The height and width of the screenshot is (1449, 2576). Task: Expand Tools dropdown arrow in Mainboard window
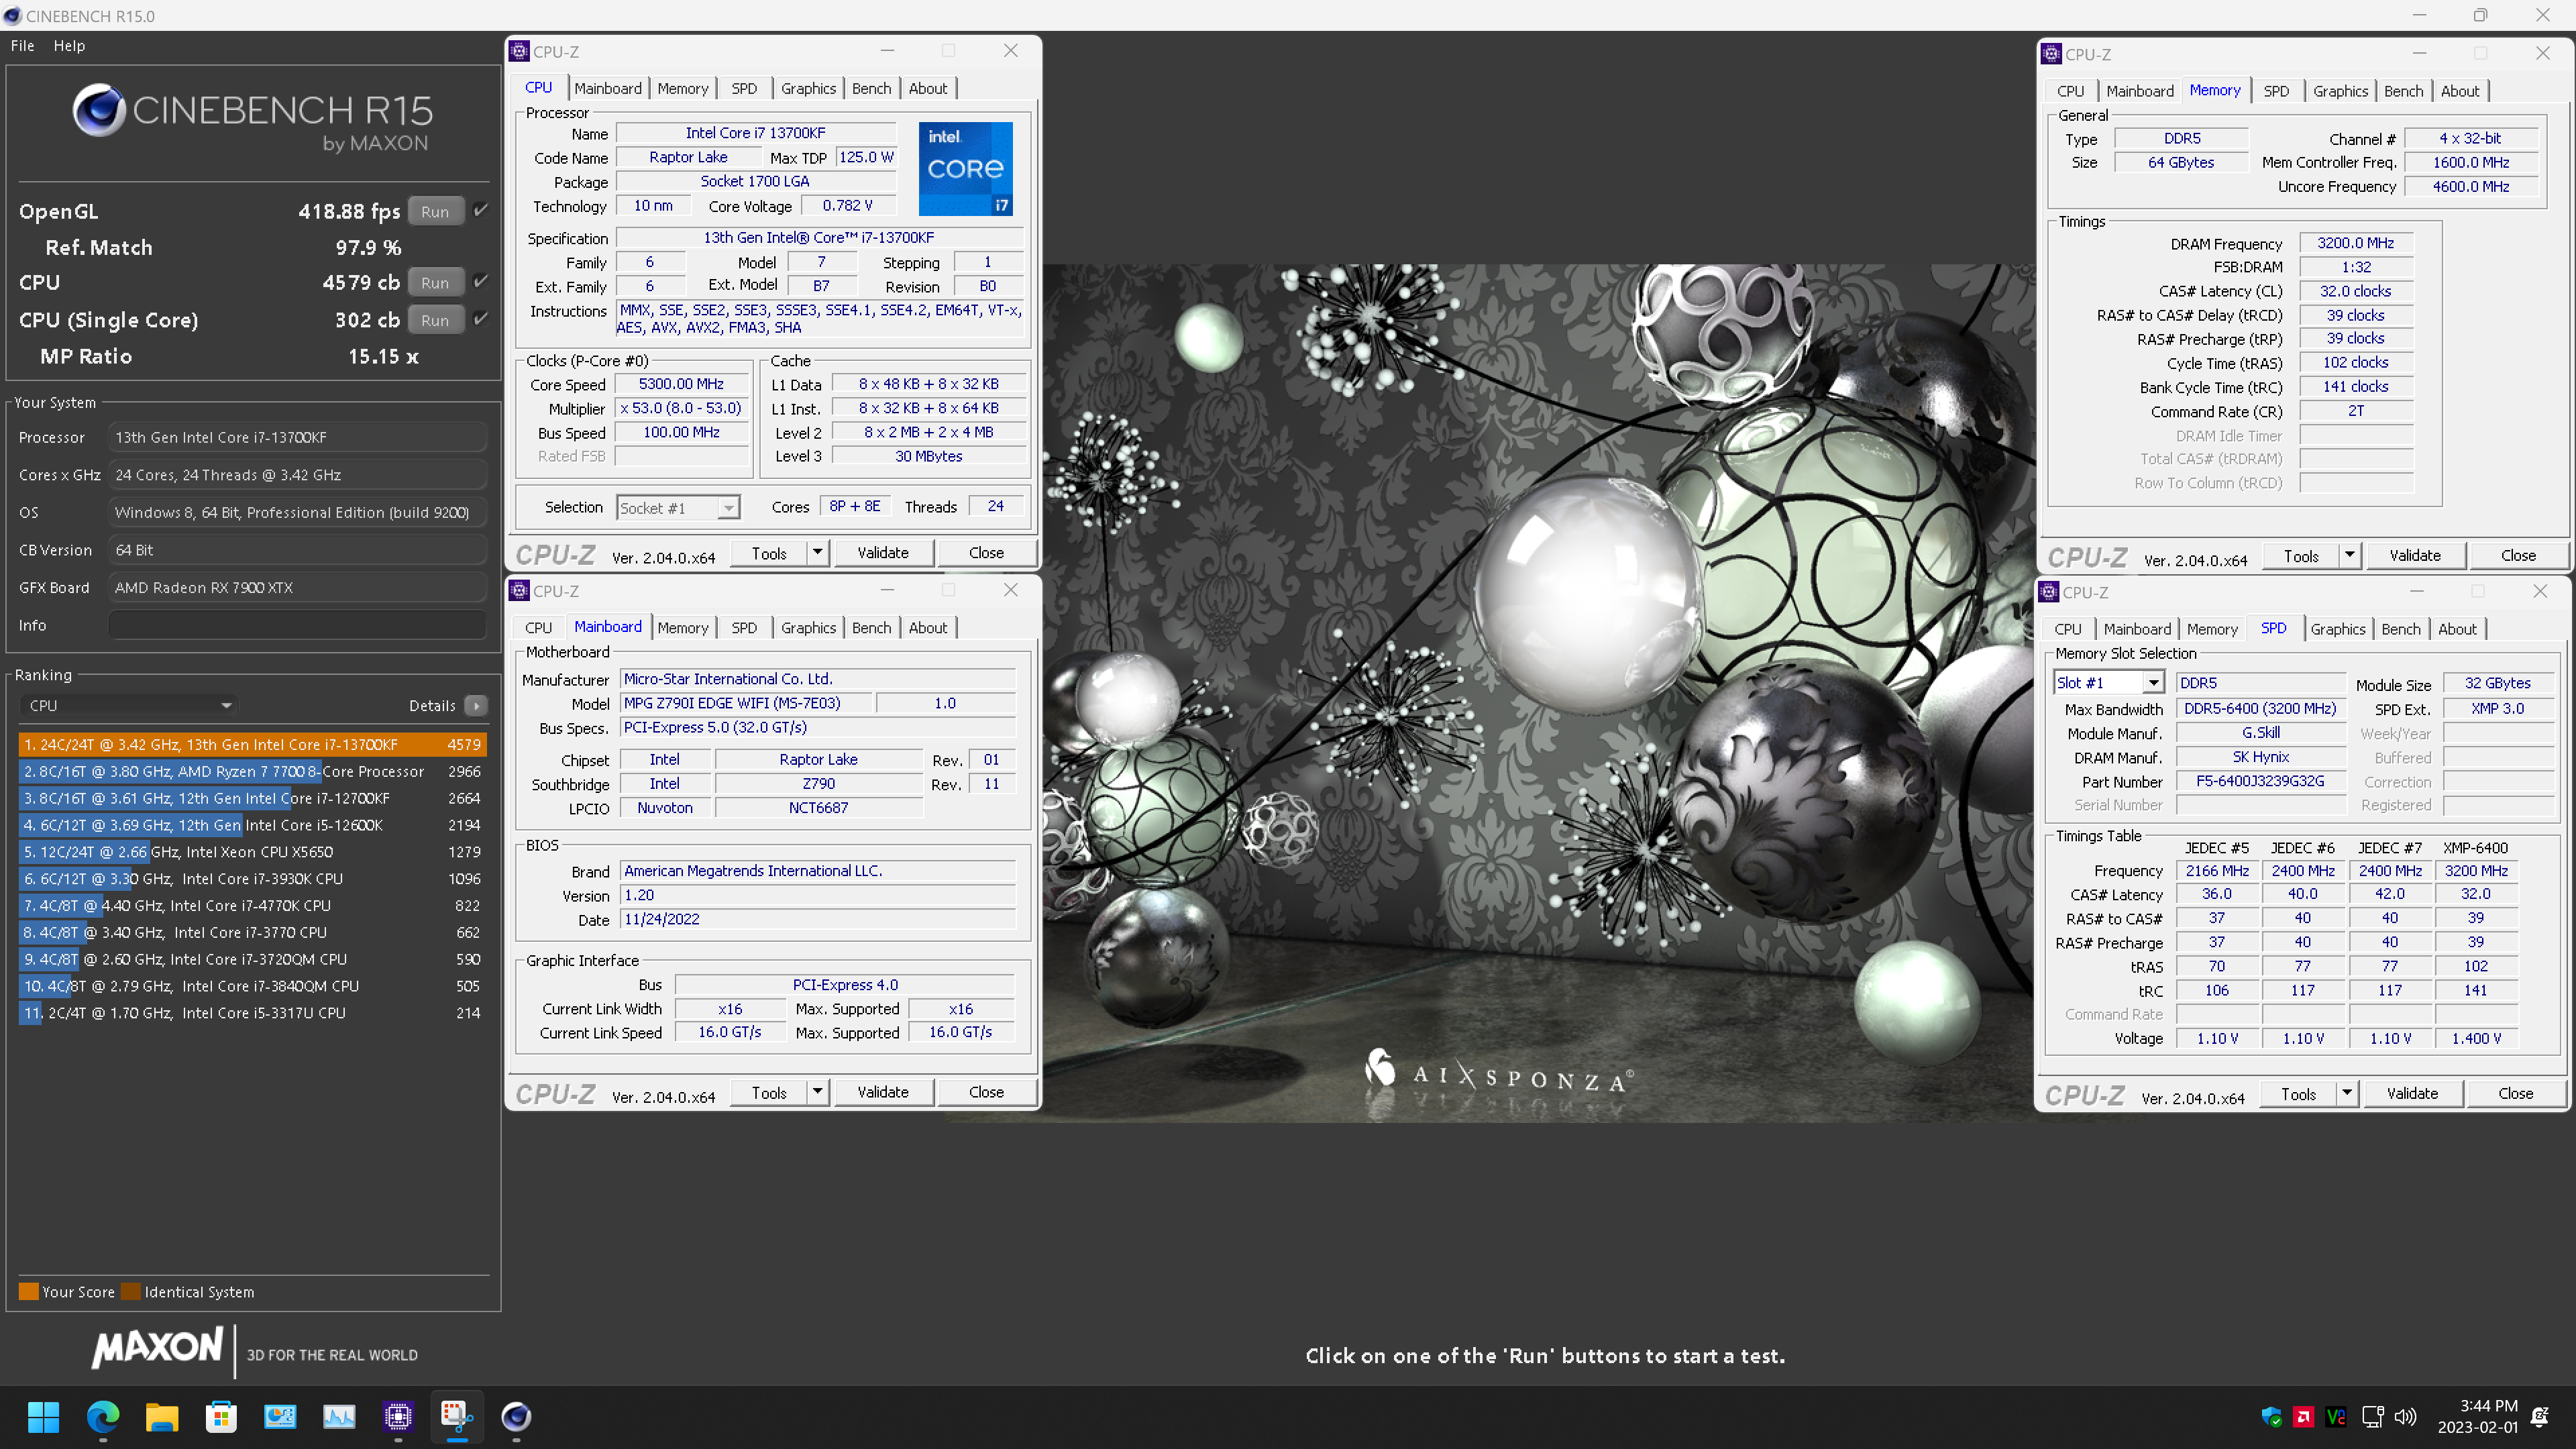tap(818, 1092)
